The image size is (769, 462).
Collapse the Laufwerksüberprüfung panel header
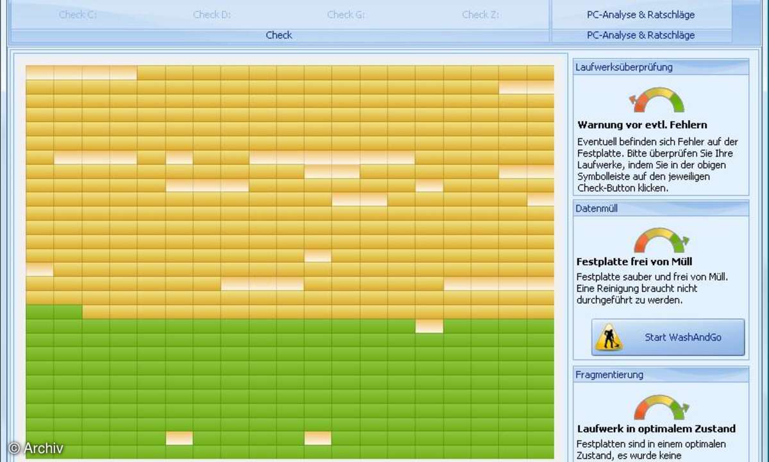661,67
